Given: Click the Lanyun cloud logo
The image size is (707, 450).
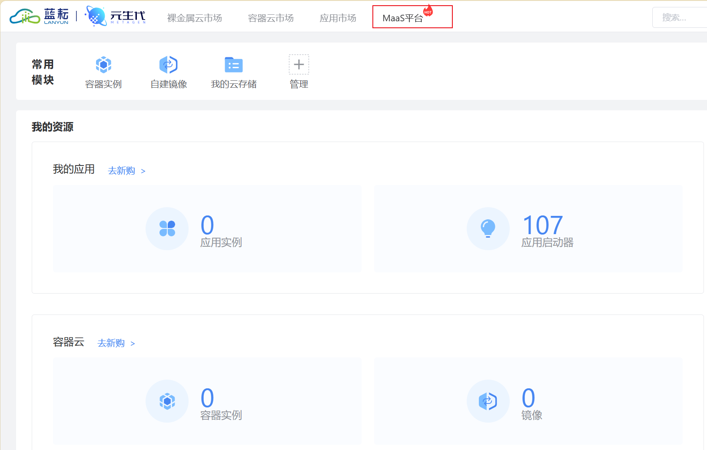Looking at the screenshot, I should point(39,17).
